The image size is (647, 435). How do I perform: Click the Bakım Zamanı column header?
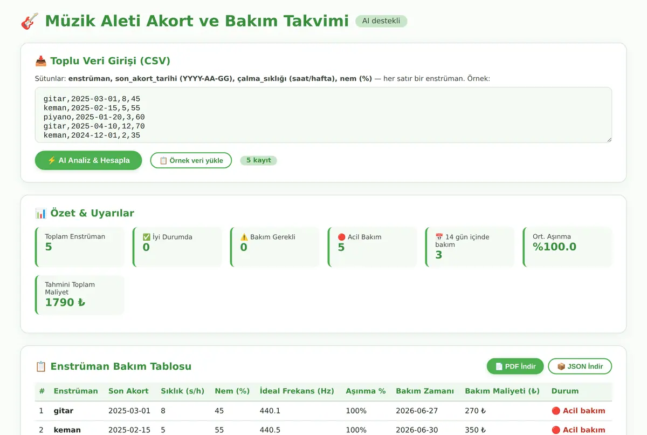click(425, 391)
